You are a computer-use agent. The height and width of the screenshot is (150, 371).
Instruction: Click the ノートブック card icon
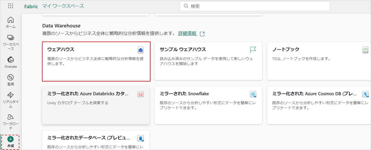(x=365, y=49)
